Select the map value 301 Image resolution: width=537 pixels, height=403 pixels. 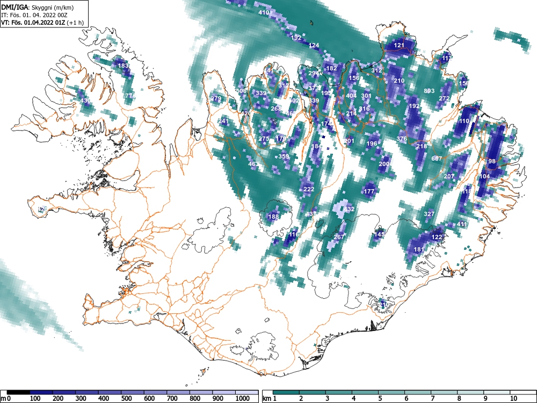tap(366, 96)
